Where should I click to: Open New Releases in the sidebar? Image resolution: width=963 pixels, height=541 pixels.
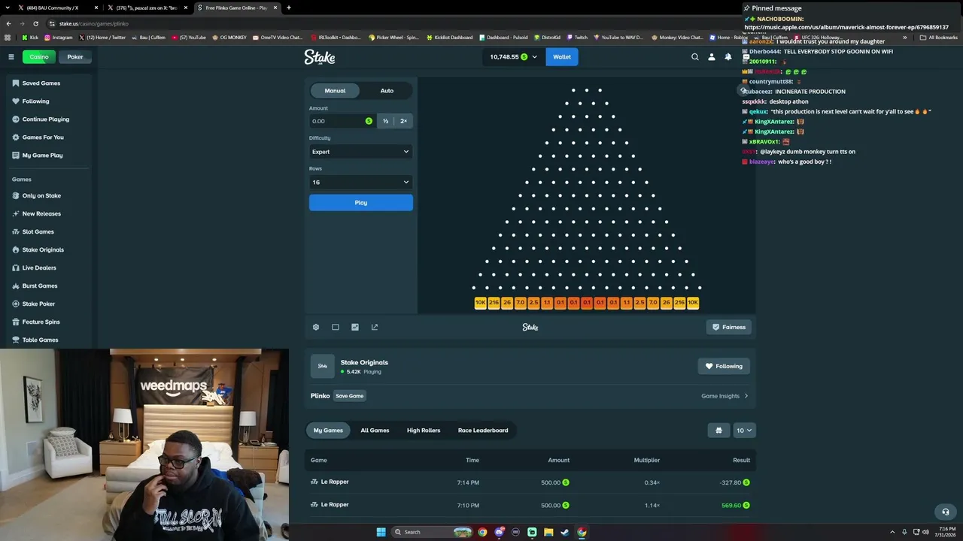[41, 213]
